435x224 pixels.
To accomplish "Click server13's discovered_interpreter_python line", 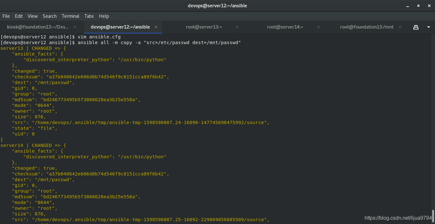I will click(x=95, y=60).
